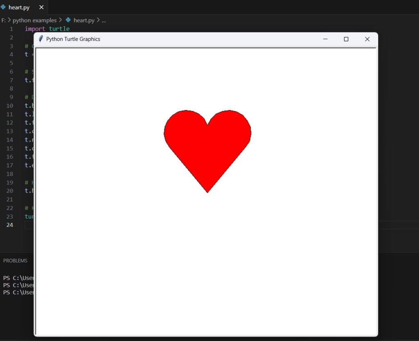
Task: Open the "python examples" breadcrumb folder
Action: (34, 20)
